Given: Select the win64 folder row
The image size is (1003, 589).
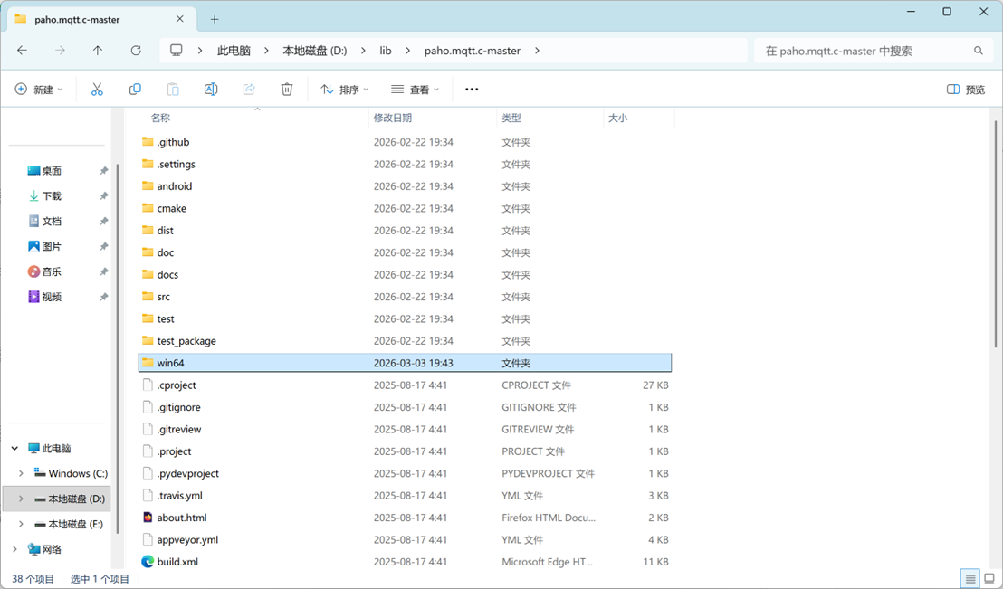Looking at the screenshot, I should (x=405, y=363).
